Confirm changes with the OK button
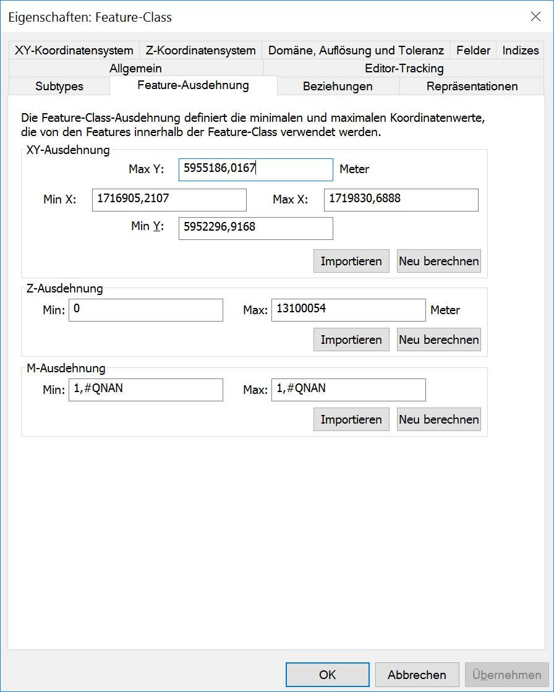This screenshot has width=554, height=692. [327, 675]
